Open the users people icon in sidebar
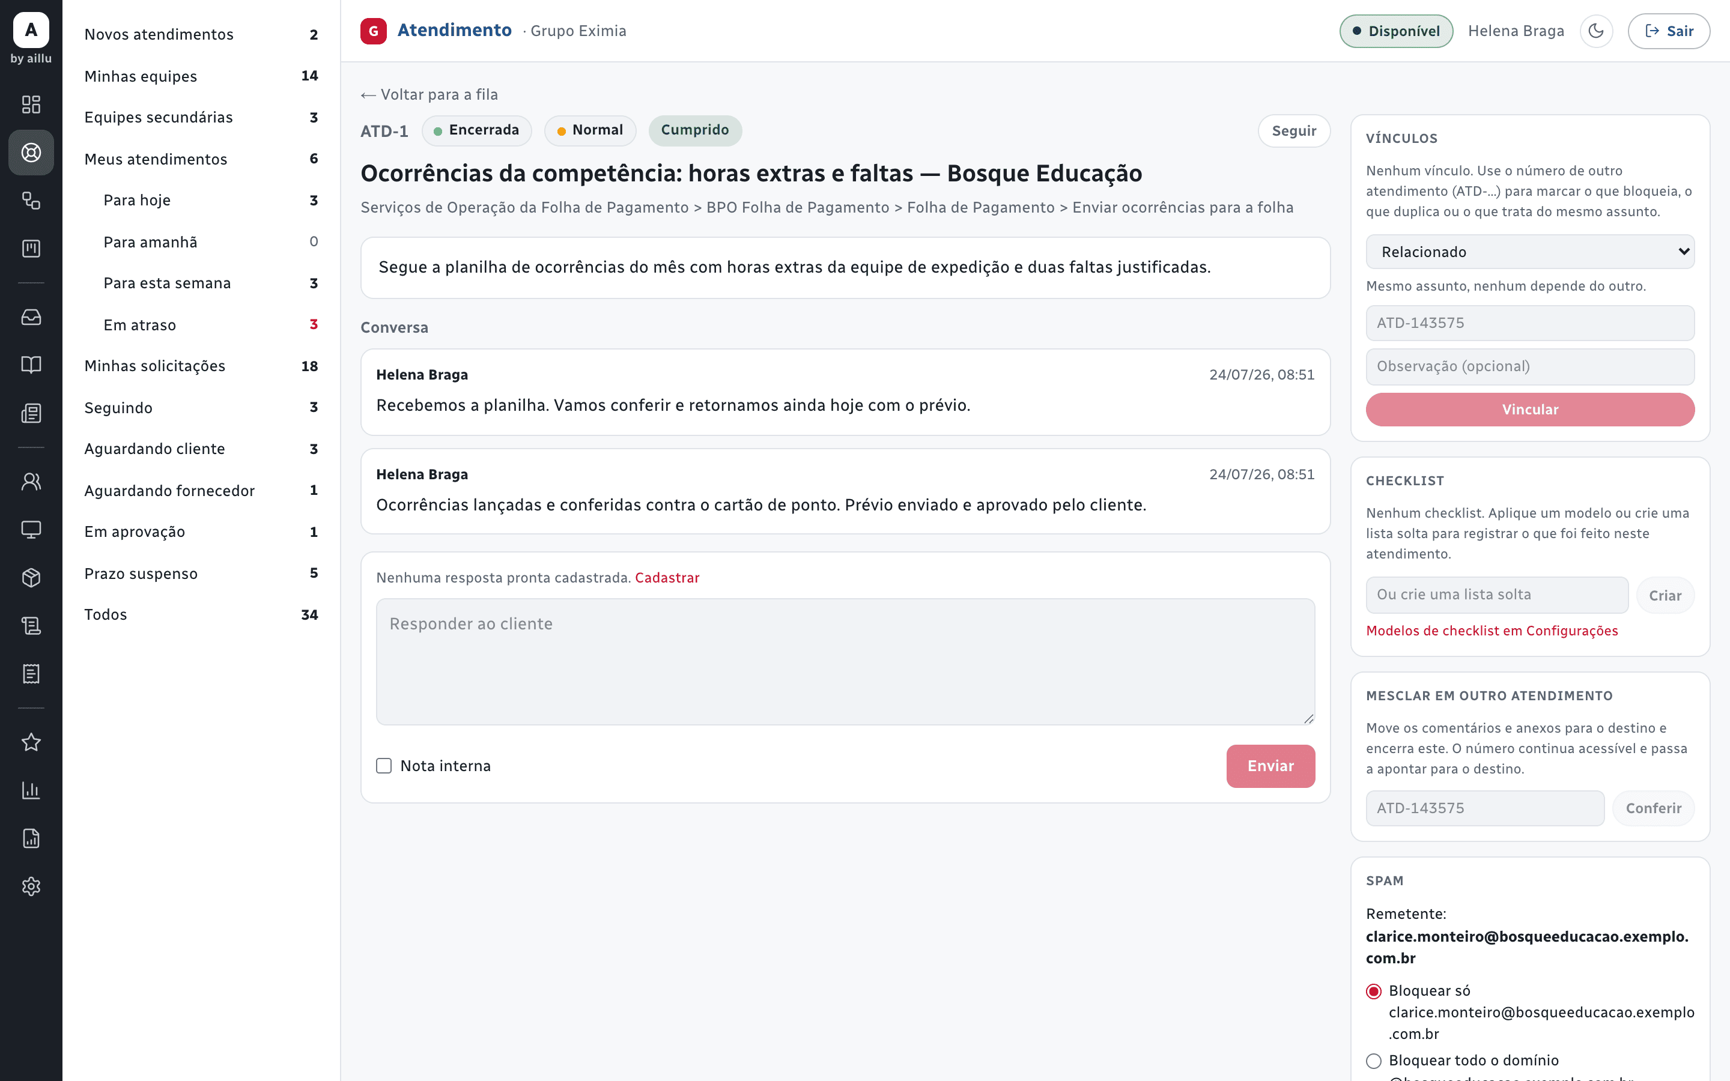Screen dimensions: 1730x1081 click(31, 481)
